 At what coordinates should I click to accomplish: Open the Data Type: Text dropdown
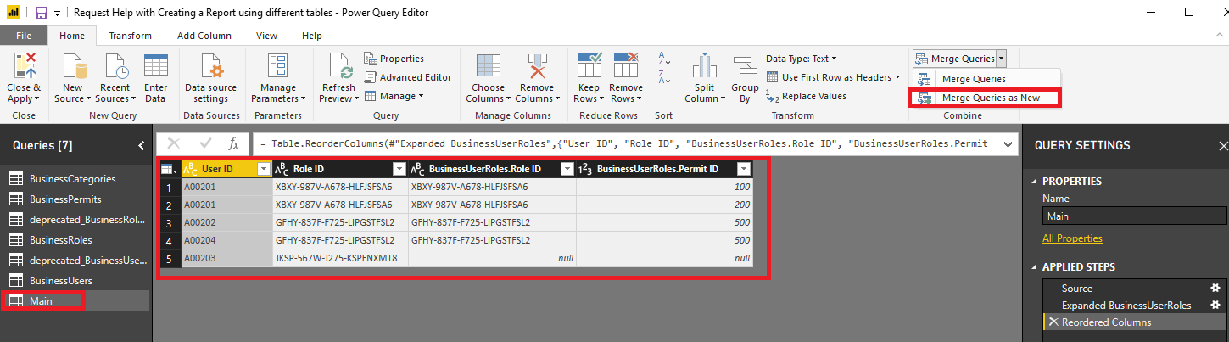pyautogui.click(x=801, y=59)
